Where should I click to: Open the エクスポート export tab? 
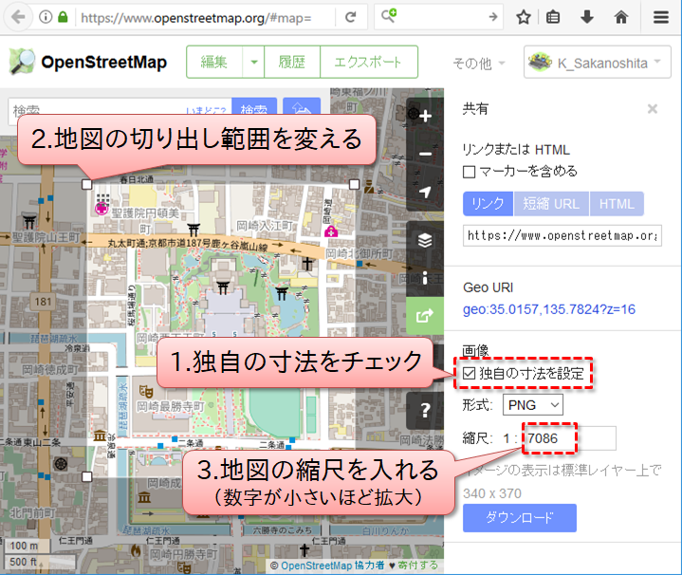pyautogui.click(x=368, y=62)
